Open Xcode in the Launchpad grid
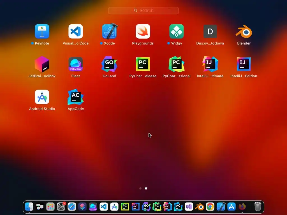The height and width of the screenshot is (215, 287). coord(109,31)
